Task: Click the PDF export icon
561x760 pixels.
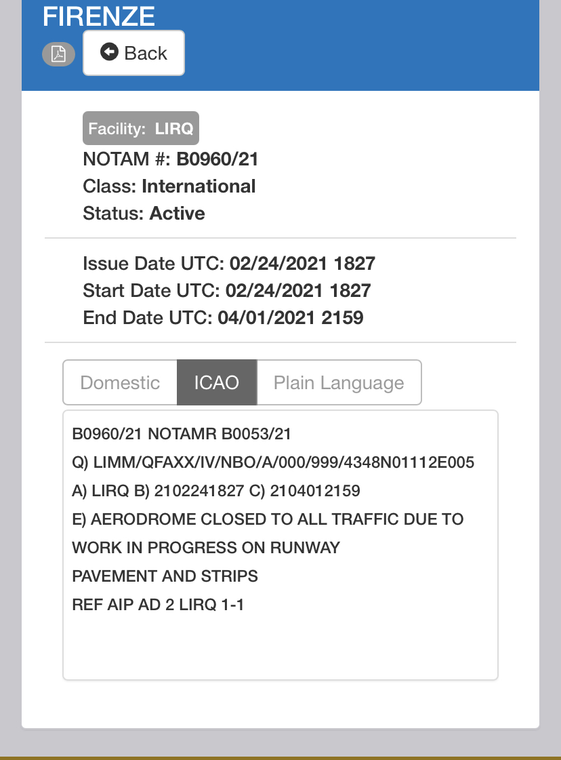Action: pos(59,54)
